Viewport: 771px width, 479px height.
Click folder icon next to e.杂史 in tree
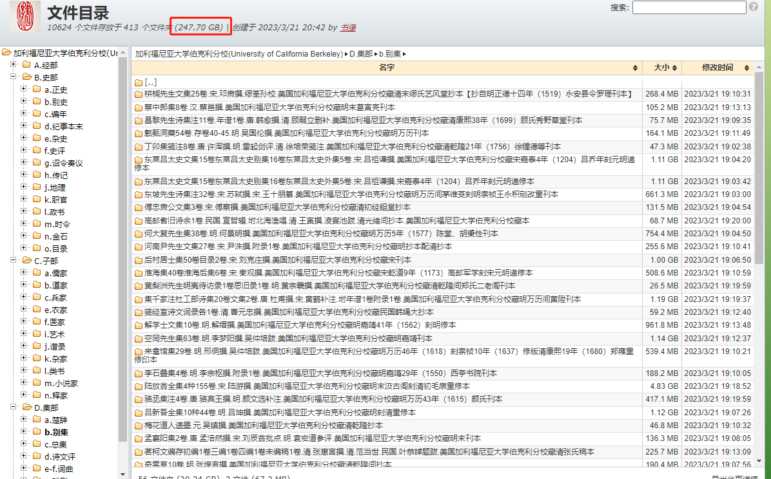click(37, 138)
